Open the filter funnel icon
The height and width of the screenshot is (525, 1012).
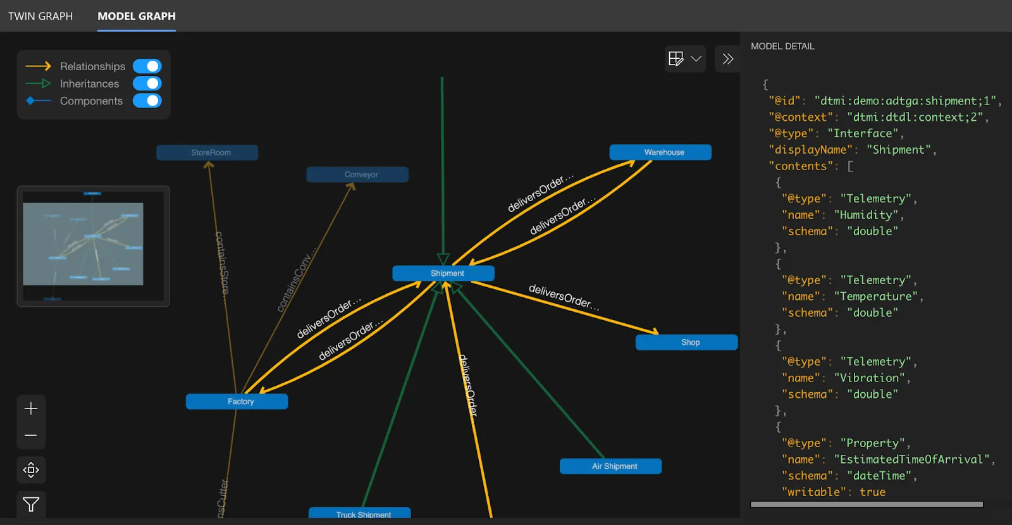(31, 504)
